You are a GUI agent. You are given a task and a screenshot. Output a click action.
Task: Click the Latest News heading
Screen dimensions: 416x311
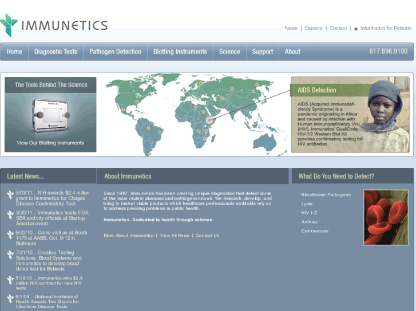point(26,176)
